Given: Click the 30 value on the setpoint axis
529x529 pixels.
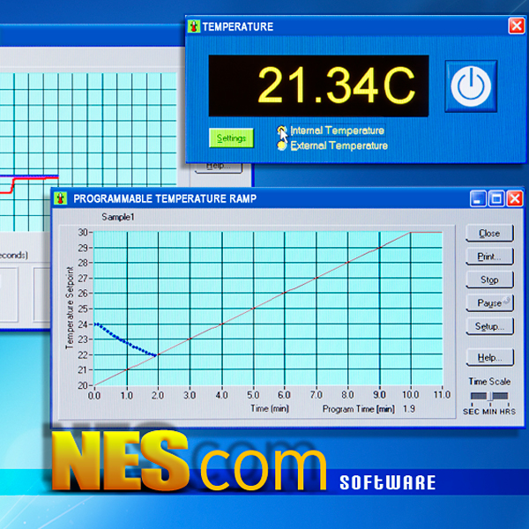Looking at the screenshot, I should coord(83,232).
